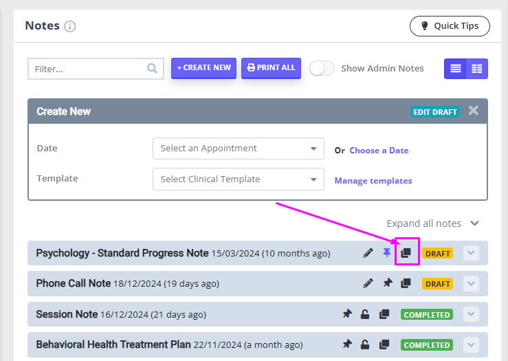
Task: Open the Select Clinical Template dropdown
Action: [238, 179]
